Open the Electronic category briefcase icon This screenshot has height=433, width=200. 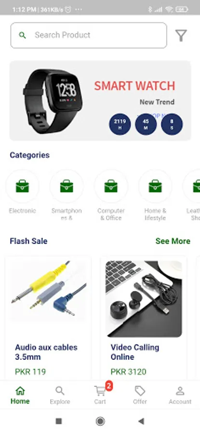pyautogui.click(x=22, y=186)
